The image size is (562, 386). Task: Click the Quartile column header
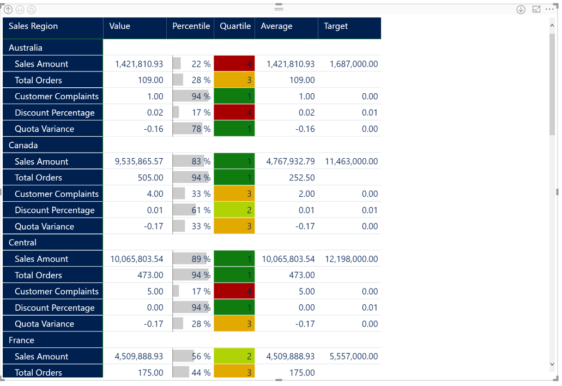pos(235,26)
